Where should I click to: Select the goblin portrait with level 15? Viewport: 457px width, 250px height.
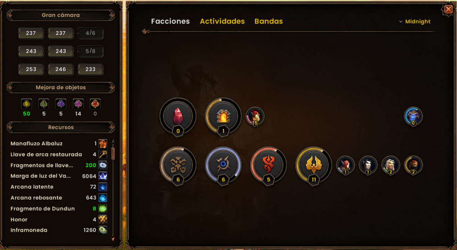255,116
